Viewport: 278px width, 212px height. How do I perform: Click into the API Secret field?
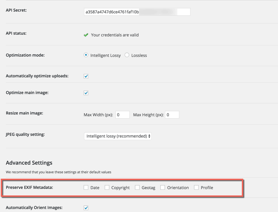click(137, 12)
